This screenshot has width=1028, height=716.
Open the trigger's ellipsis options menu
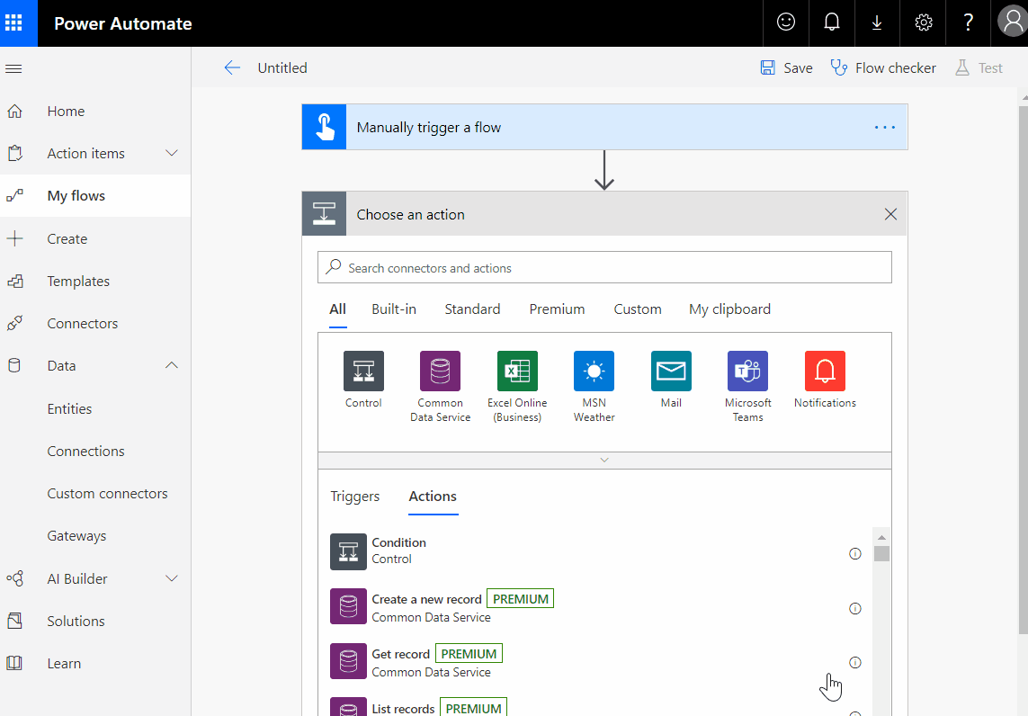tap(884, 127)
